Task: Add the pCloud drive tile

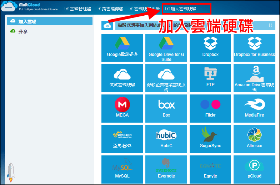Action: 254,170
